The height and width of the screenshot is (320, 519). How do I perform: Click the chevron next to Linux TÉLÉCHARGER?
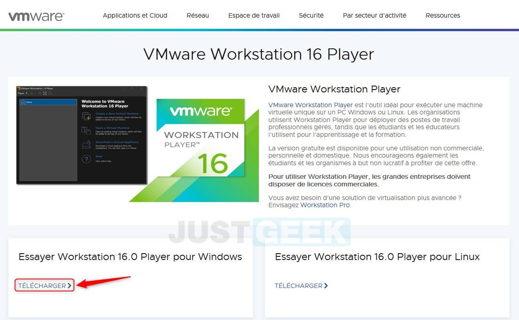(326, 286)
